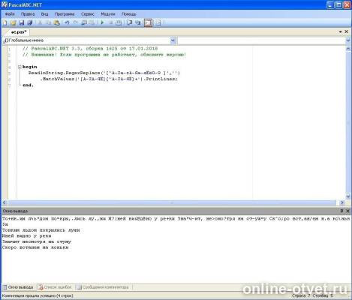Switch to the Список ошибок tab
The image size is (352, 300).
(x=55, y=287)
